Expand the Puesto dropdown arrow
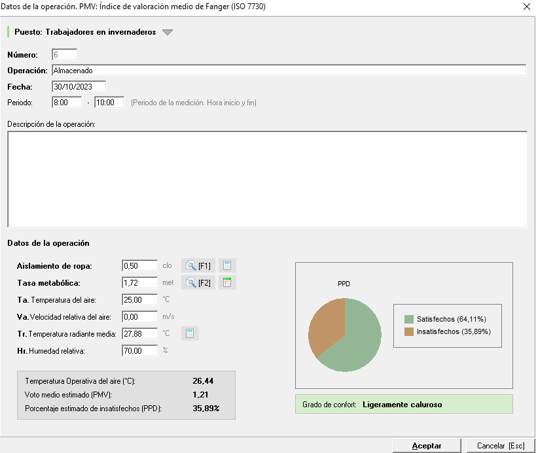Screen dimensions: 536x453 (x=168, y=32)
